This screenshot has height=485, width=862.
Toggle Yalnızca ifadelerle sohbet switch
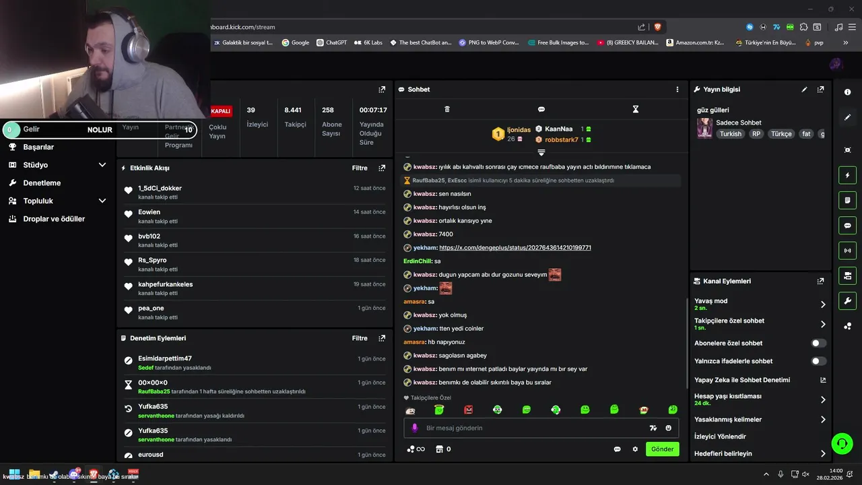[x=818, y=361]
